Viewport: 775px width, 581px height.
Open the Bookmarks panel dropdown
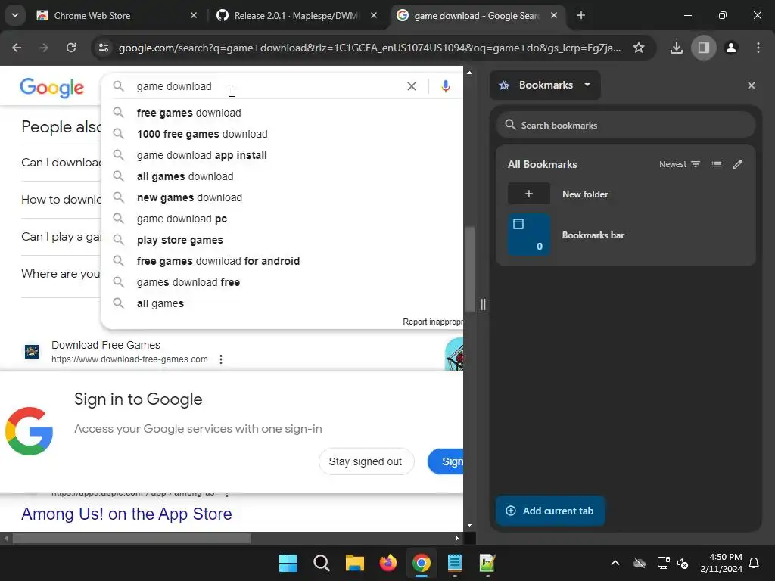pos(545,85)
